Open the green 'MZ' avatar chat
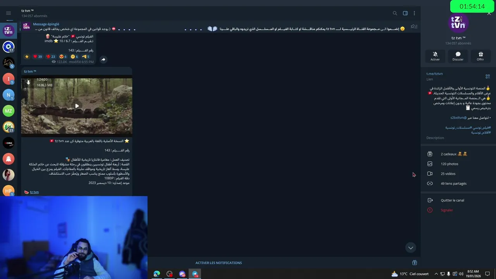 coord(9,111)
